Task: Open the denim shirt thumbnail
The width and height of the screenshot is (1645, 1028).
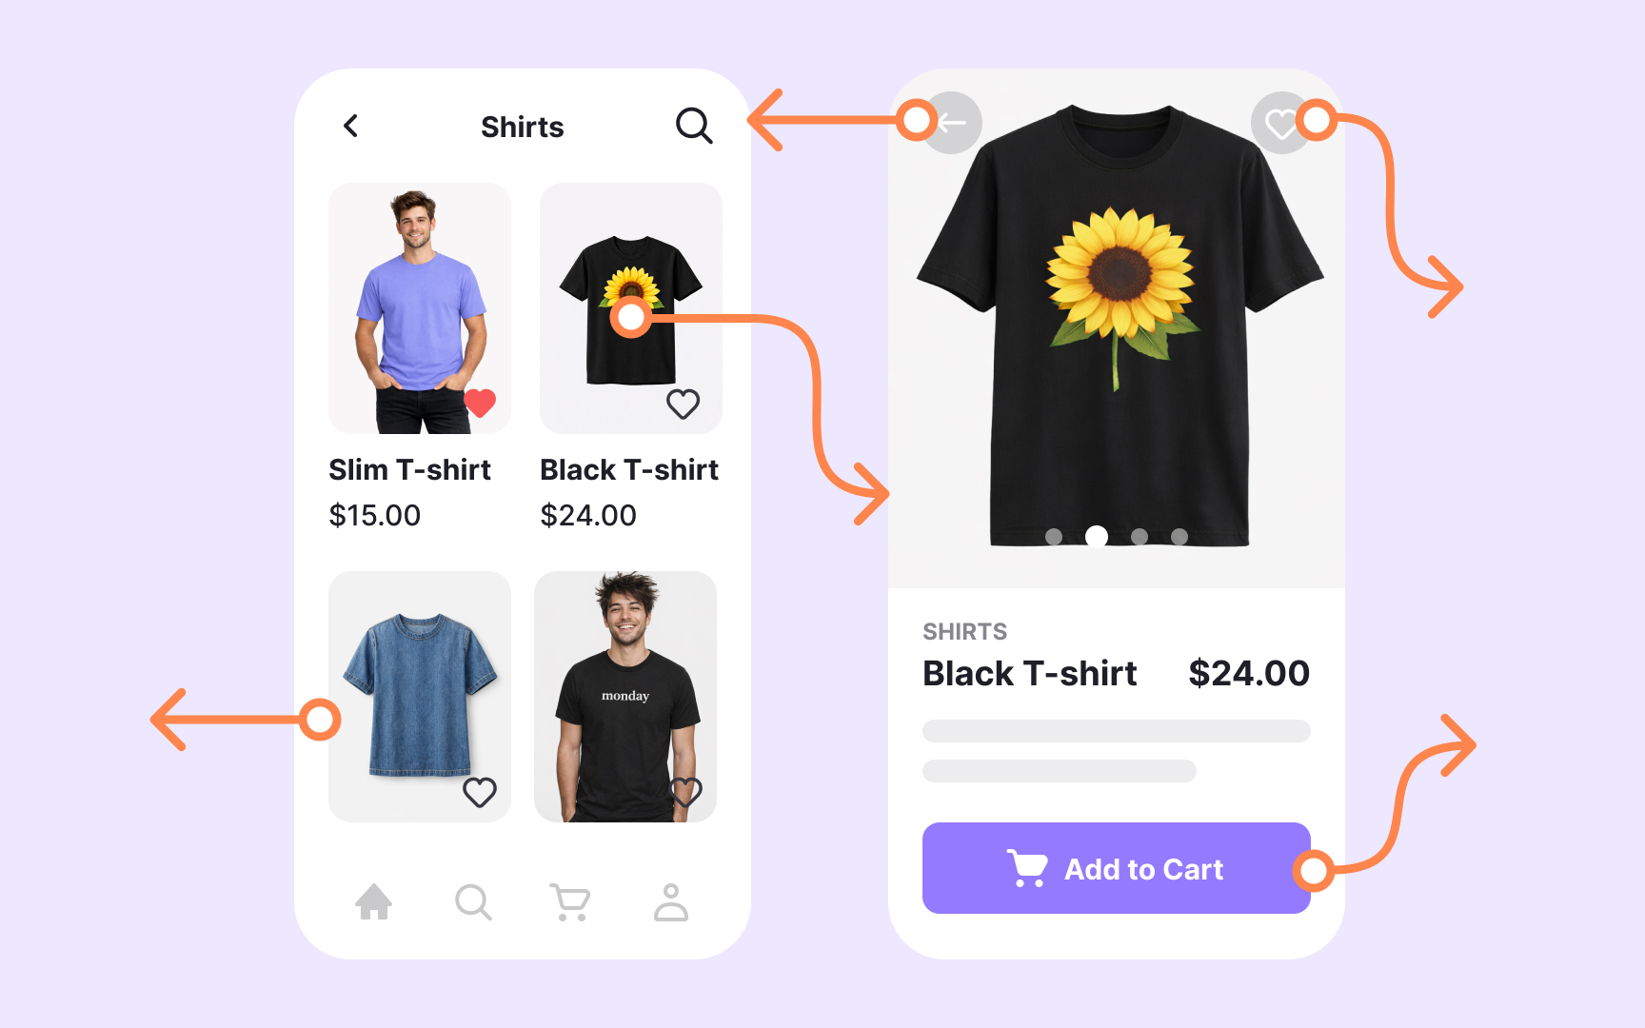Action: [x=420, y=697]
